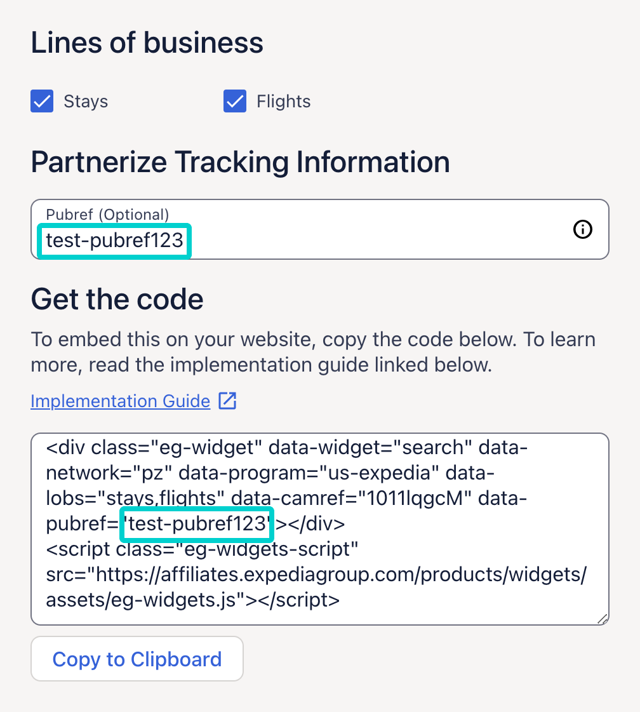Click the Get the code section title
This screenshot has width=640, height=712.
point(117,299)
